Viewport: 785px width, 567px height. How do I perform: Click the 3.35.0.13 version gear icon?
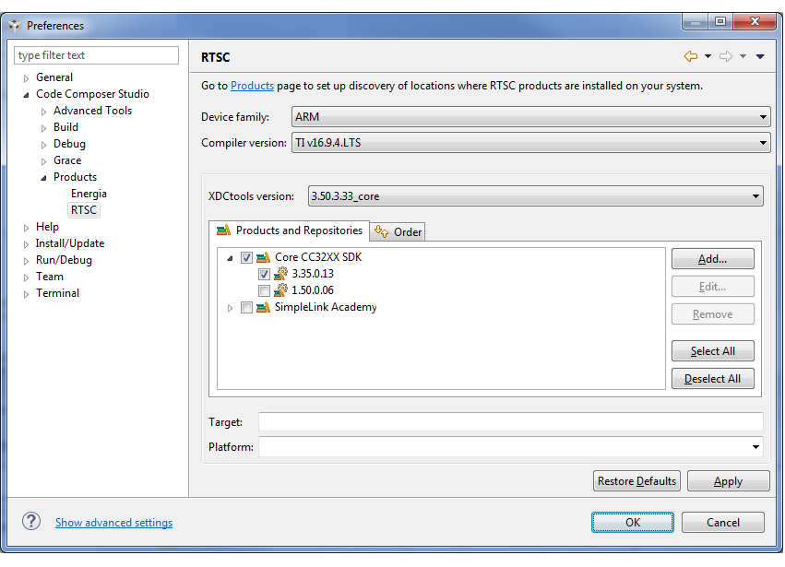click(280, 274)
